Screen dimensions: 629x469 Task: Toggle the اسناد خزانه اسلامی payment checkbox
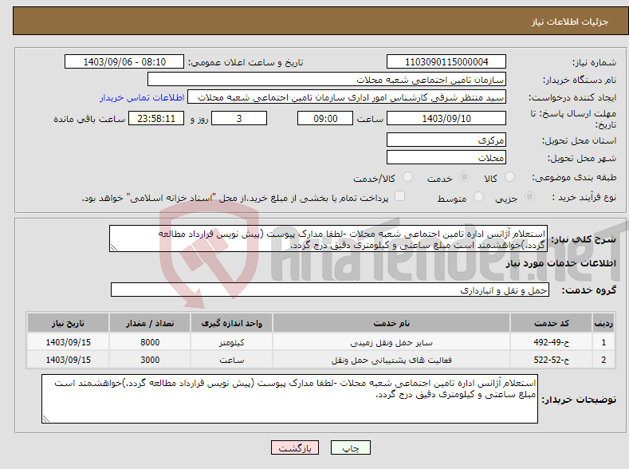399,196
